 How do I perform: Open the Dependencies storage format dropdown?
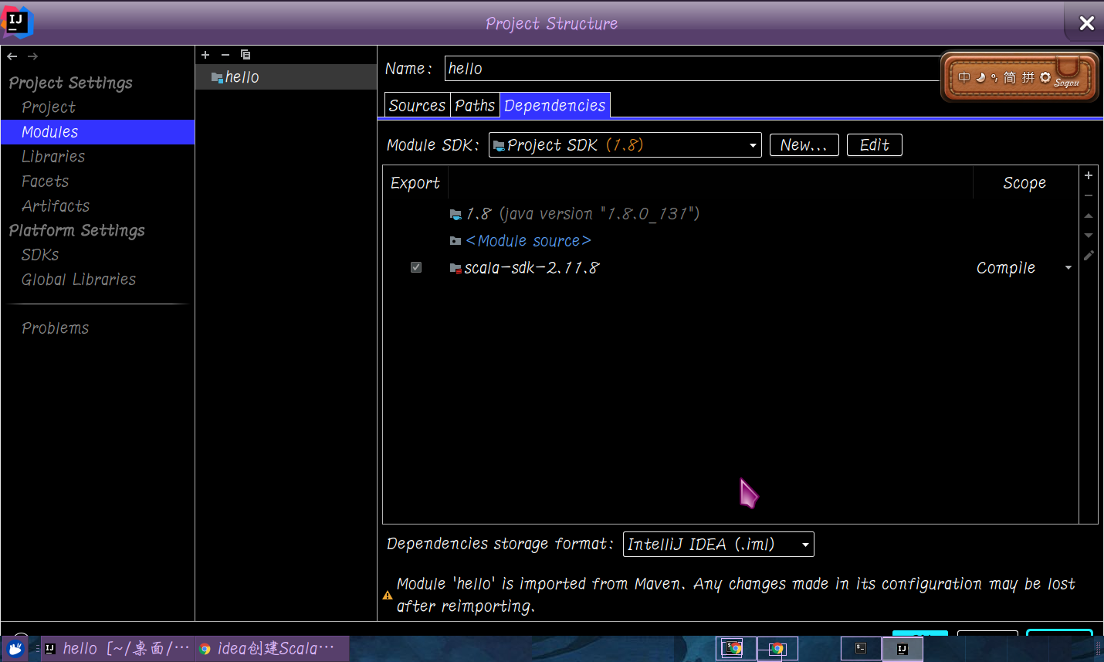click(x=718, y=545)
